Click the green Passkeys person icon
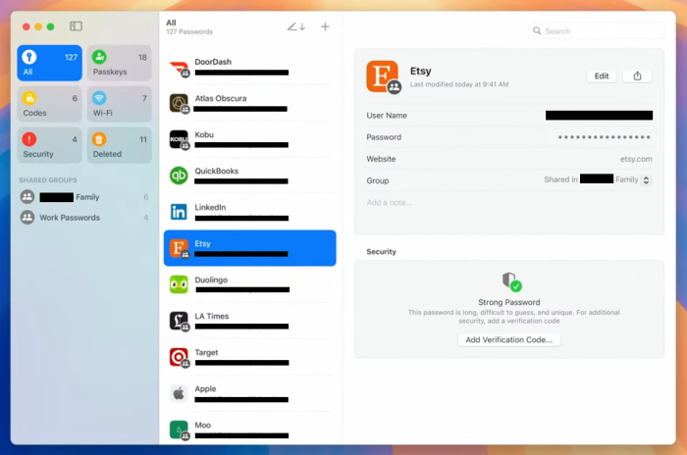This screenshot has width=687, height=455. (99, 57)
